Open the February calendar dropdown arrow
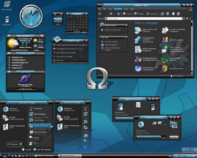Viewport: 197px width, 158px height. (86, 14)
